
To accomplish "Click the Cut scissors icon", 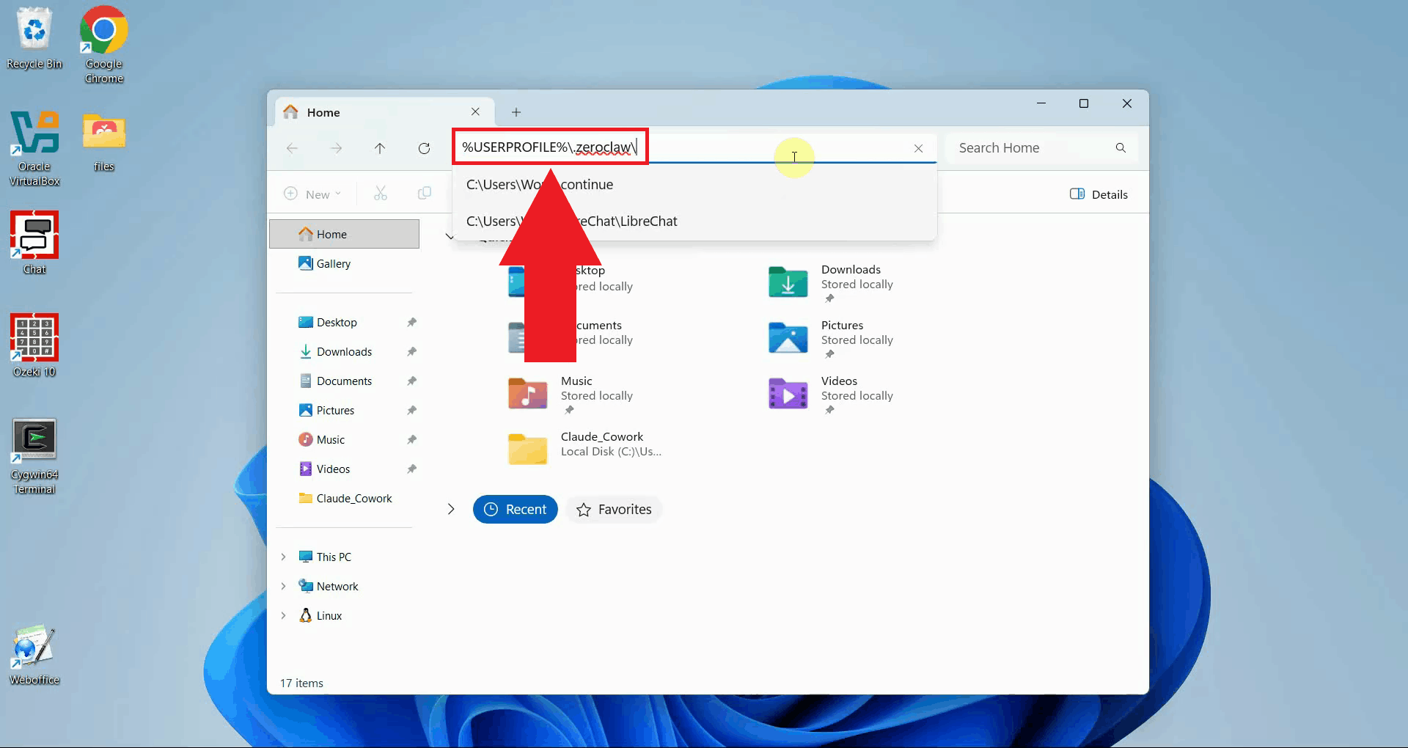I will [381, 194].
